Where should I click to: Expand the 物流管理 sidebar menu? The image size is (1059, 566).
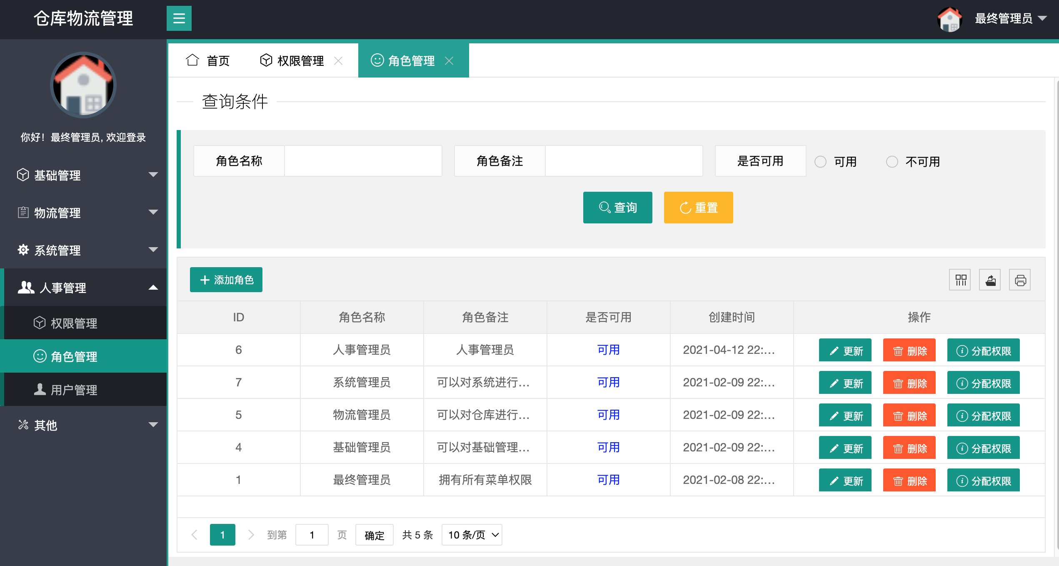pyautogui.click(x=83, y=212)
